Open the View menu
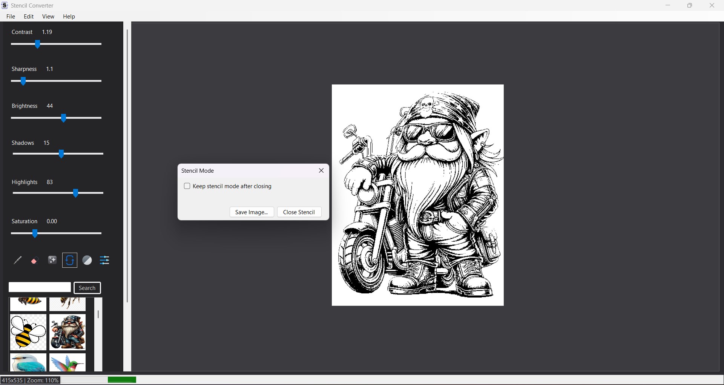The image size is (724, 385). point(48,16)
